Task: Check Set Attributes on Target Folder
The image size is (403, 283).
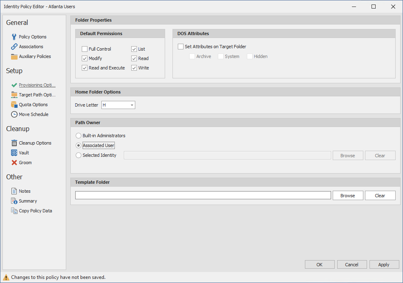Action: pos(181,47)
